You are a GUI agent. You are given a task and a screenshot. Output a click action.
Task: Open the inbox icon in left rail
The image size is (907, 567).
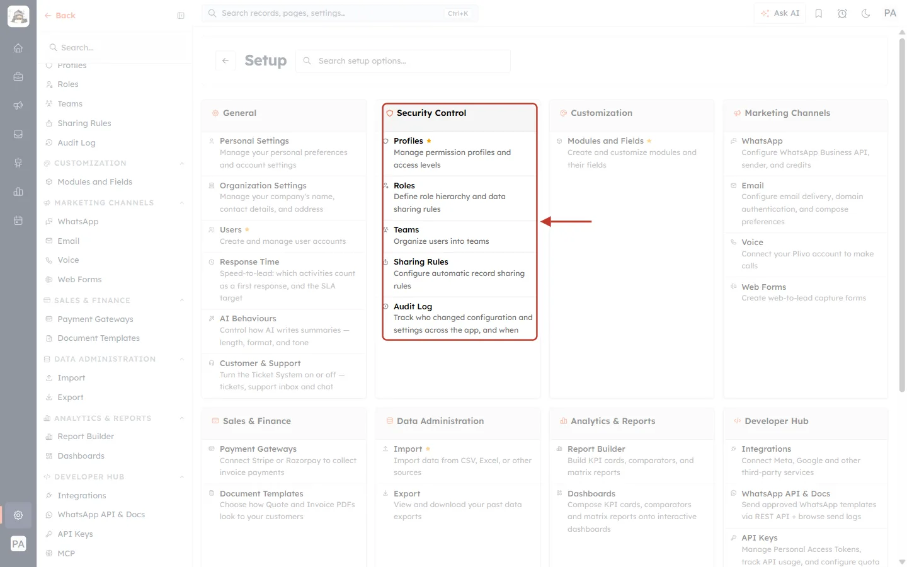click(x=18, y=134)
